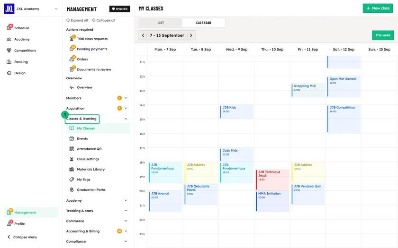Click the Graduation Paths icon
Screen dimensions: 398x248
pyautogui.click(x=72, y=189)
